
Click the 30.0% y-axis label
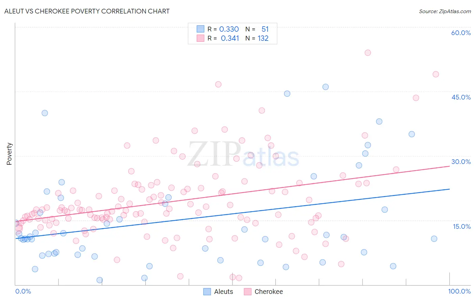tap(461, 162)
